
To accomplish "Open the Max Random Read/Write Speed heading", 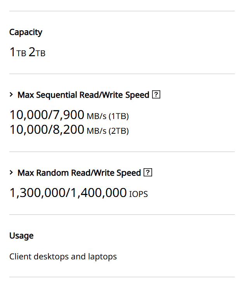I will (79, 173).
